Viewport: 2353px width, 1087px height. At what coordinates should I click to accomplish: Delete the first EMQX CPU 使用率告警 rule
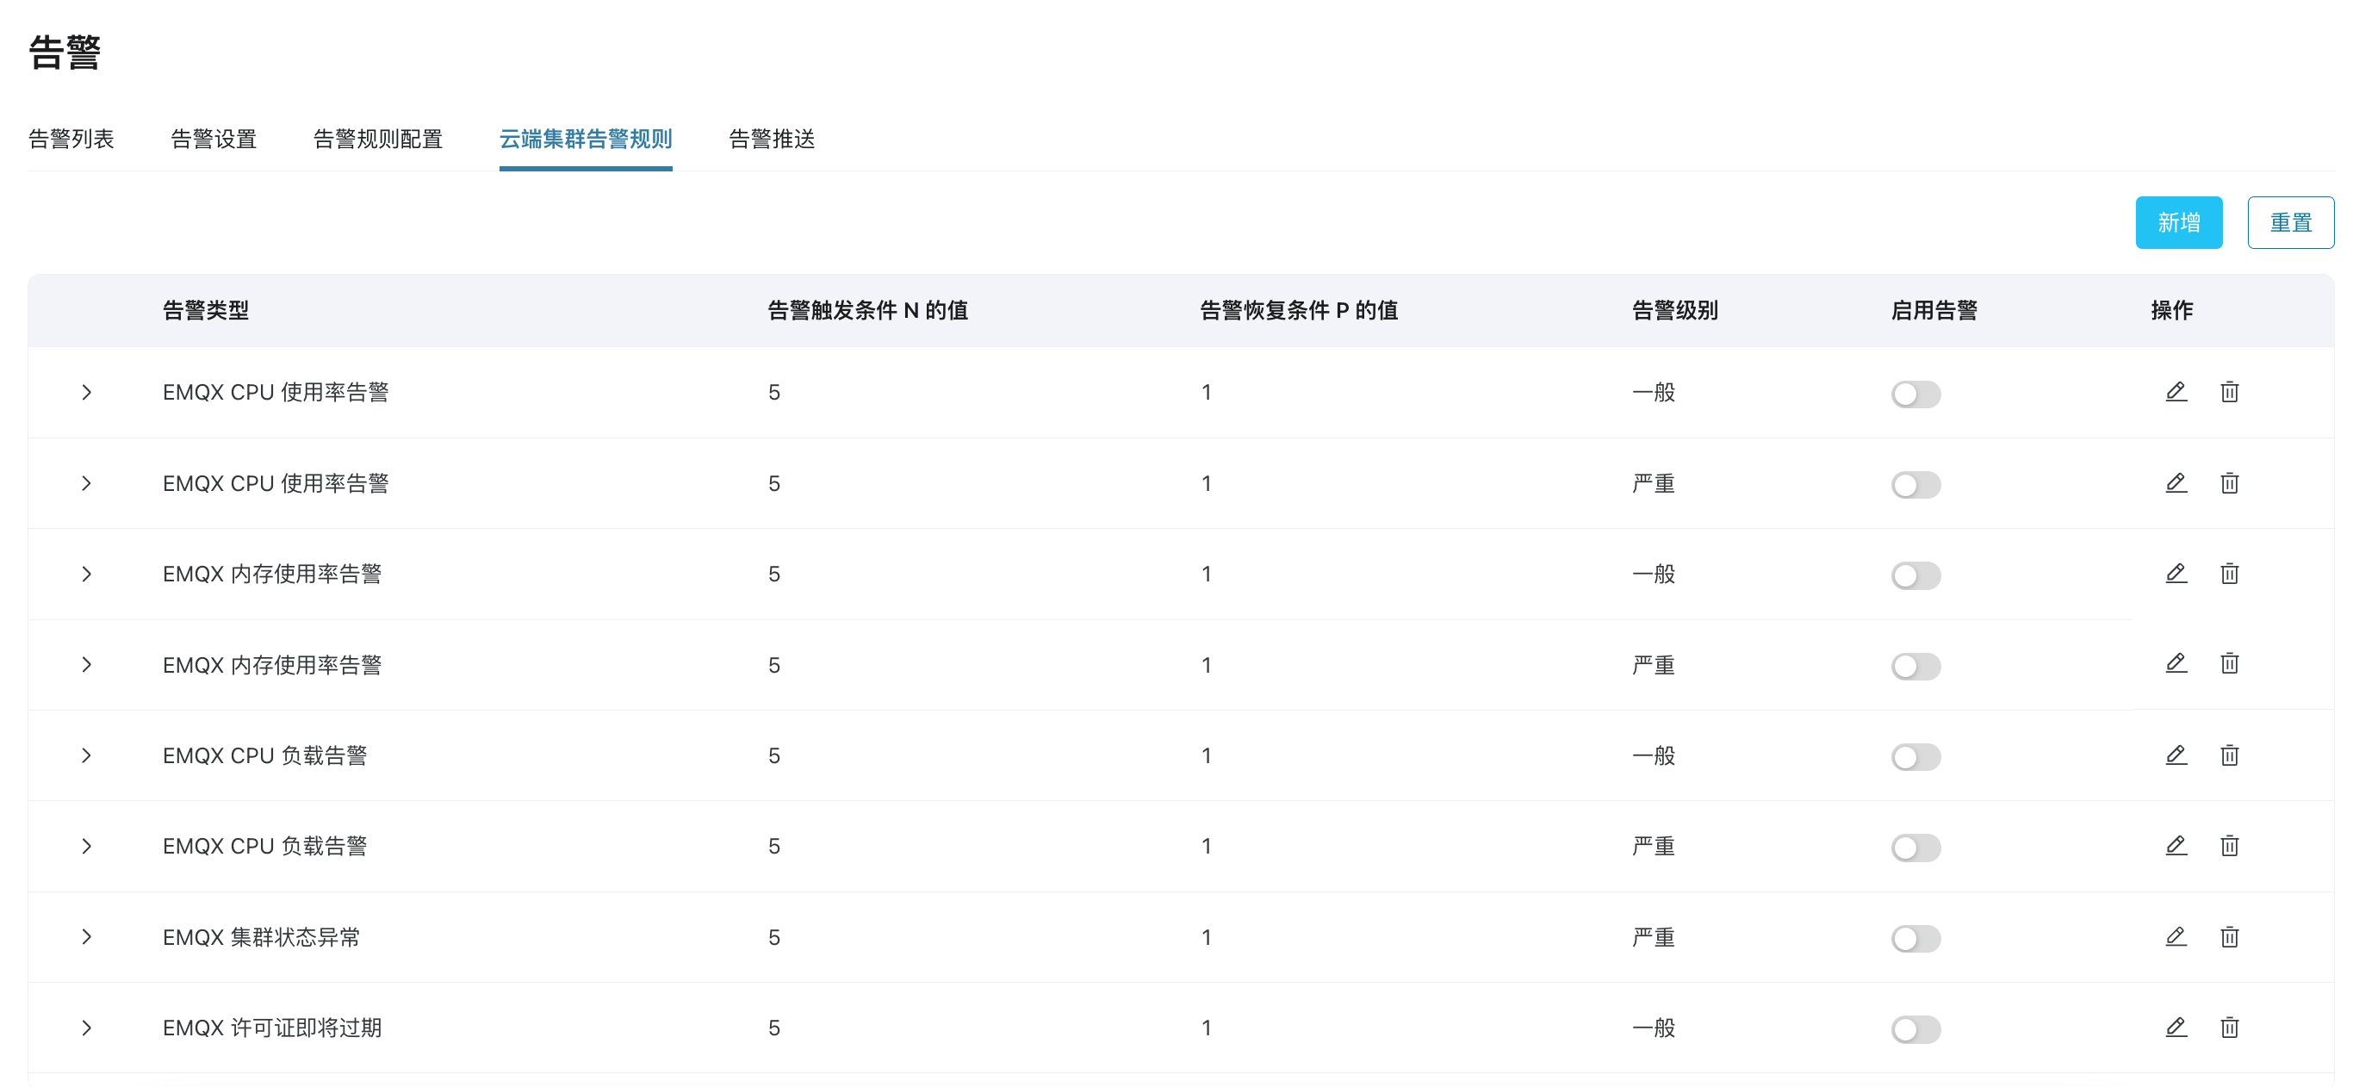(x=2229, y=392)
